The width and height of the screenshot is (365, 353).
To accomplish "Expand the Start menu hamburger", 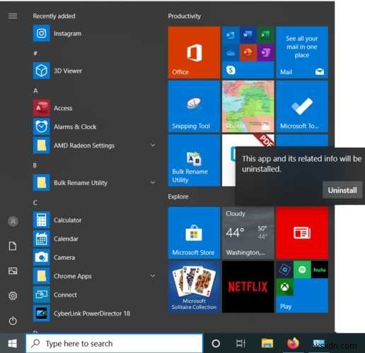I will tap(13, 16).
